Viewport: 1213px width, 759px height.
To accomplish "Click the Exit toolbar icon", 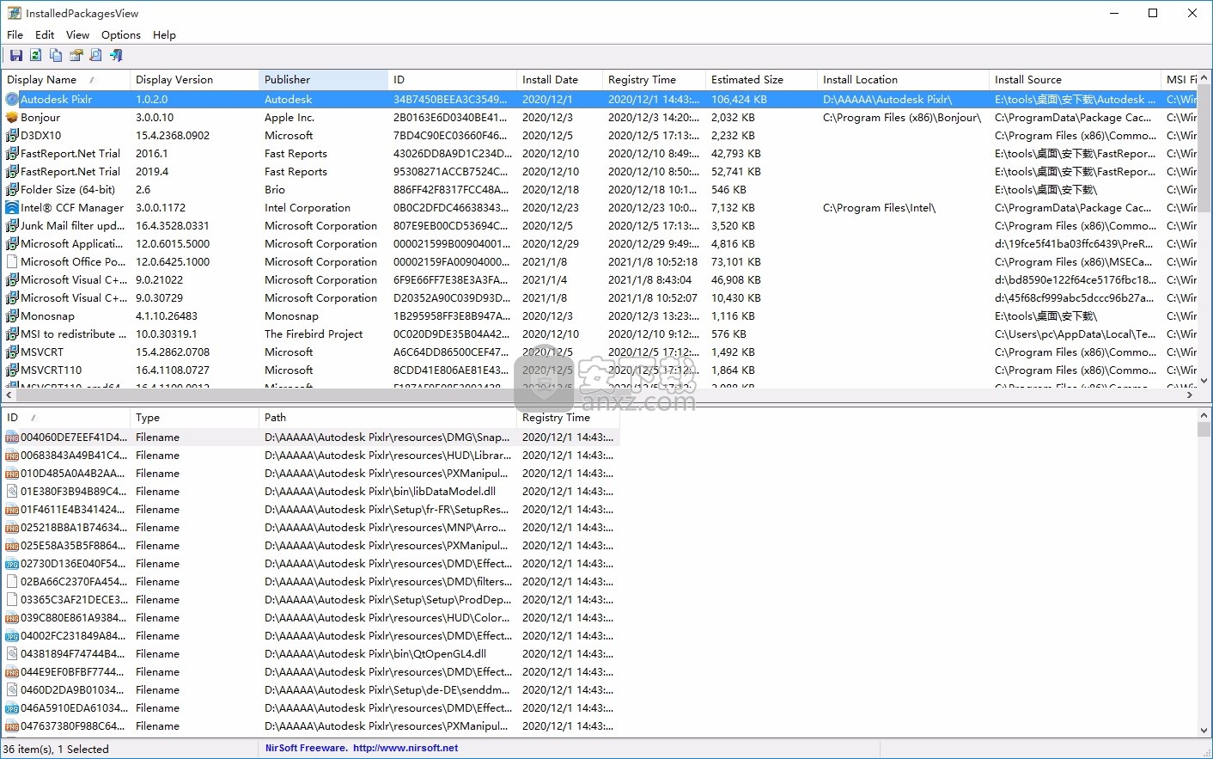I will tap(116, 55).
